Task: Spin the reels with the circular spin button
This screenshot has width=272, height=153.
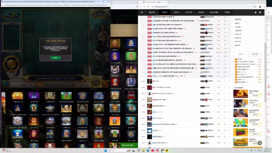Action: click(x=96, y=82)
